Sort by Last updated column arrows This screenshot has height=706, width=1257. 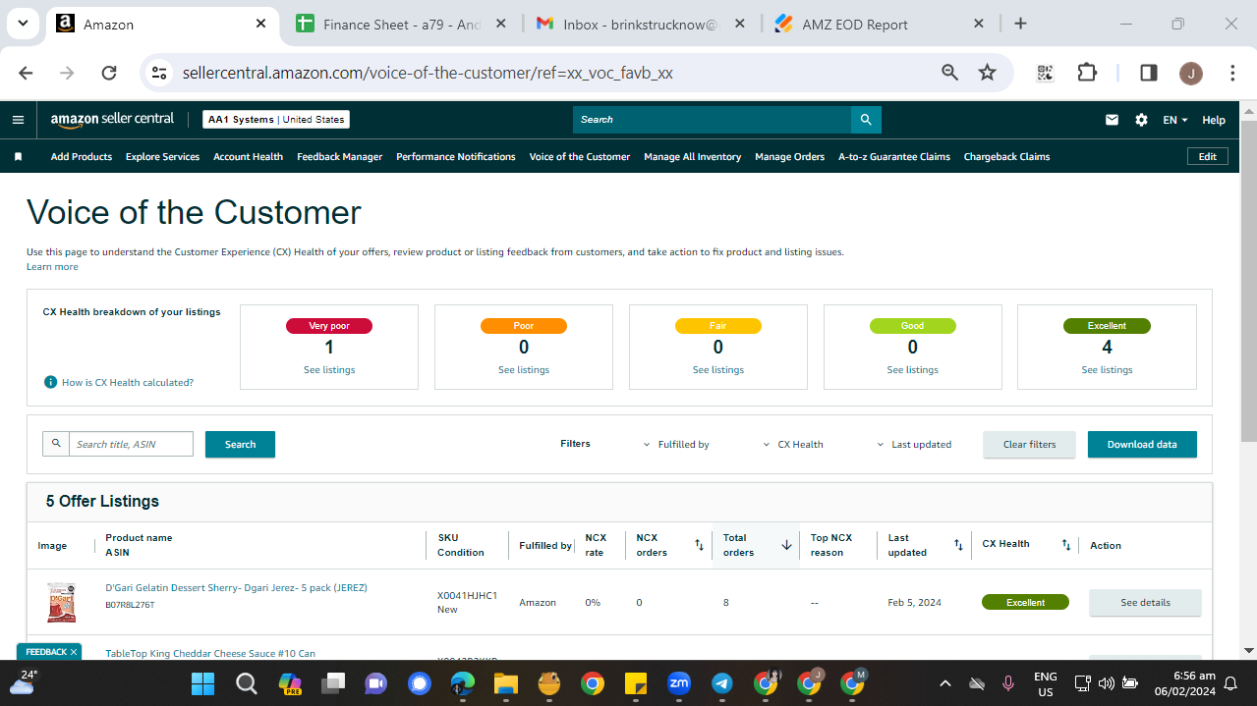pyautogui.click(x=958, y=545)
